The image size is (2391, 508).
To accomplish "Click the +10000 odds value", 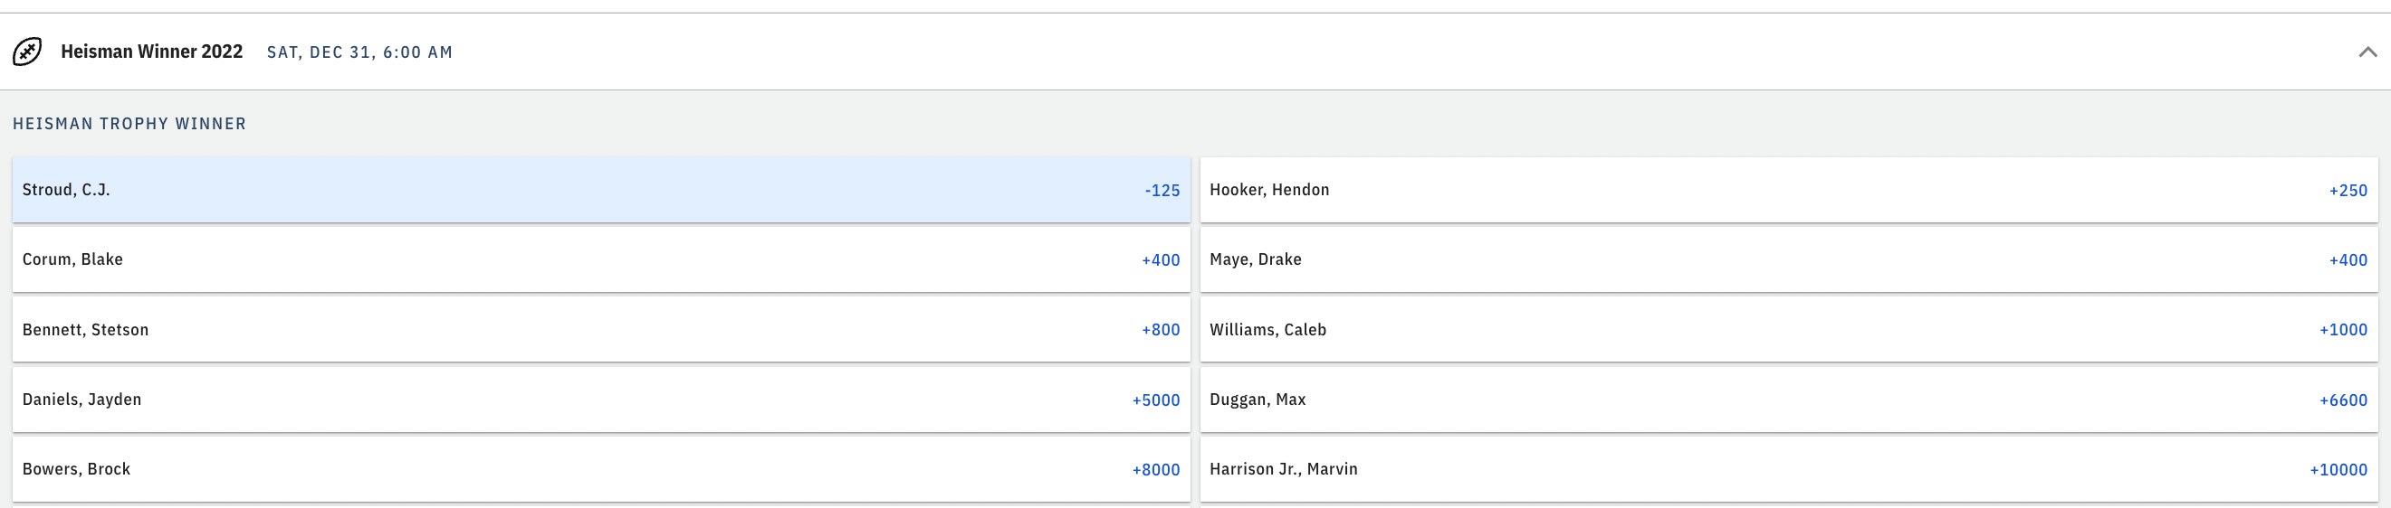I will point(2338,470).
